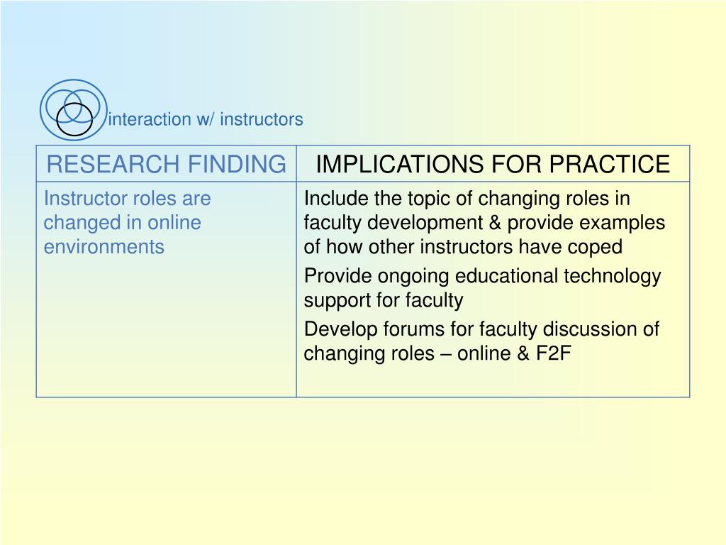726x545 pixels.
Task: Click the 'F2F' abbreviation
Action: (x=554, y=353)
